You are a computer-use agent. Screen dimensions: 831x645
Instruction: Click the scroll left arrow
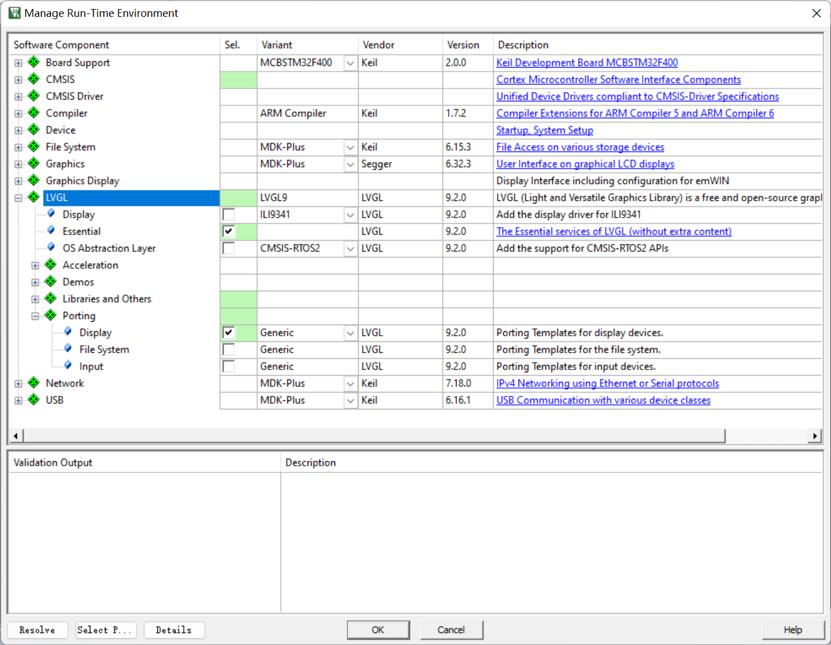pos(16,436)
